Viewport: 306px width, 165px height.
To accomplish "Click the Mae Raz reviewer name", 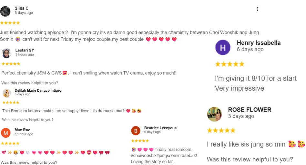I will 22,130.
